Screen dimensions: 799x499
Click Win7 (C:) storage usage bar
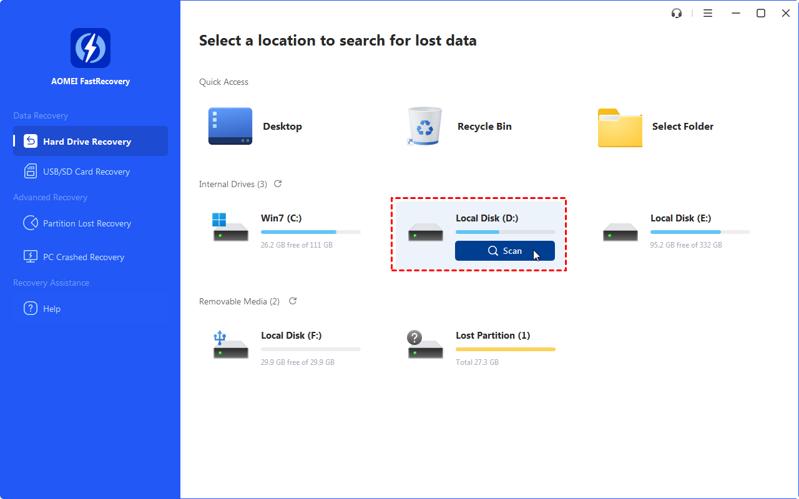pyautogui.click(x=311, y=232)
